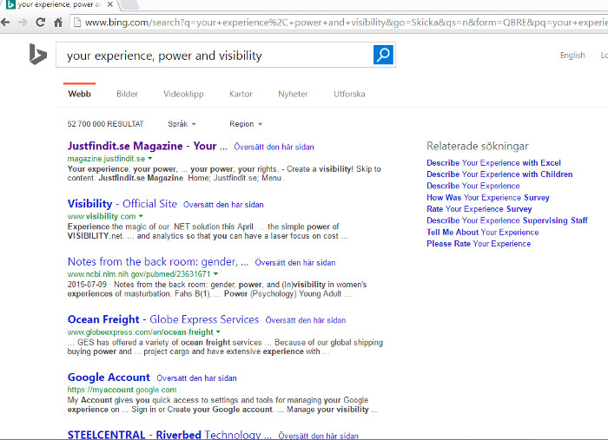Screen dimensions: 608x440
Task: Open dropdown arrow beside globeexpress.com URL
Action: tap(218, 332)
